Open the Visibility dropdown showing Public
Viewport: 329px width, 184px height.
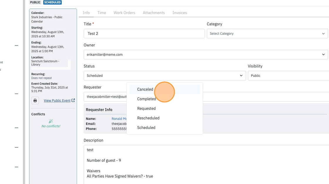[x=288, y=76]
